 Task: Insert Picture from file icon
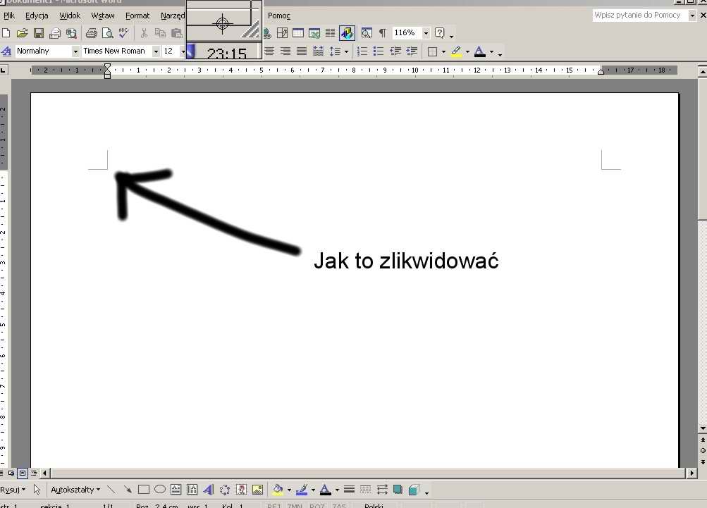[257, 490]
